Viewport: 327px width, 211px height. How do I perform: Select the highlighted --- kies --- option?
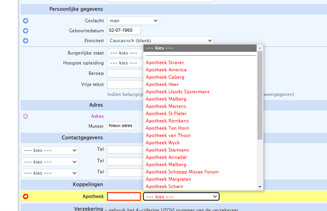(200, 48)
